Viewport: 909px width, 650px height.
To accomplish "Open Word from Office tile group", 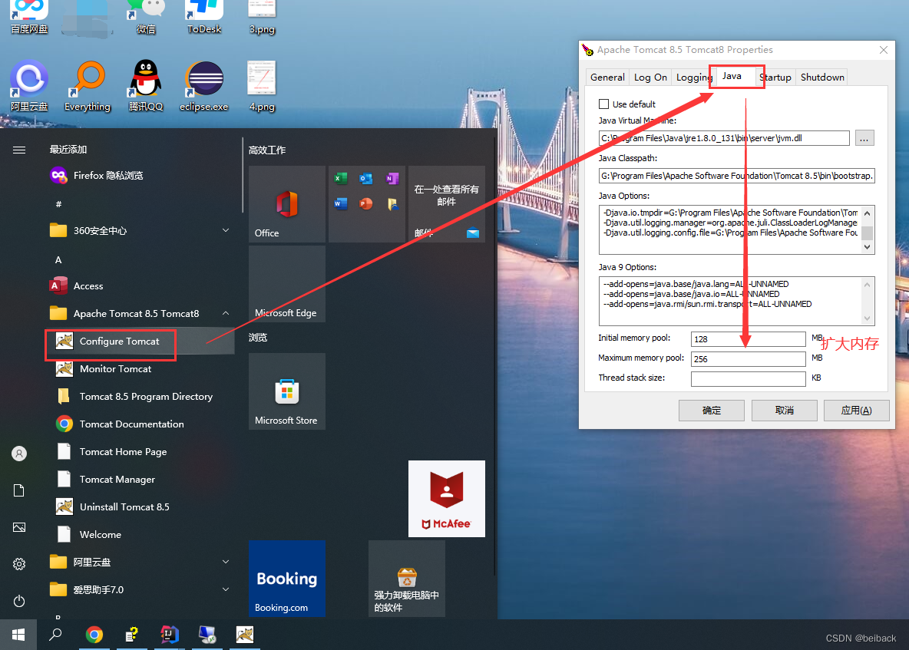I will point(341,204).
